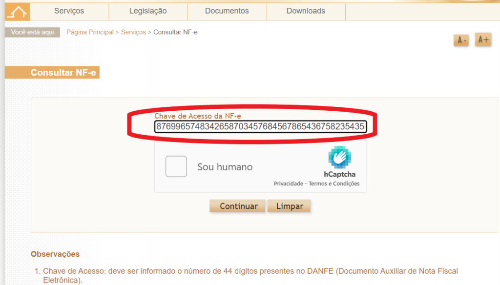This screenshot has width=500, height=285.
Task: Check the Sou humano checkbox
Action: click(176, 166)
